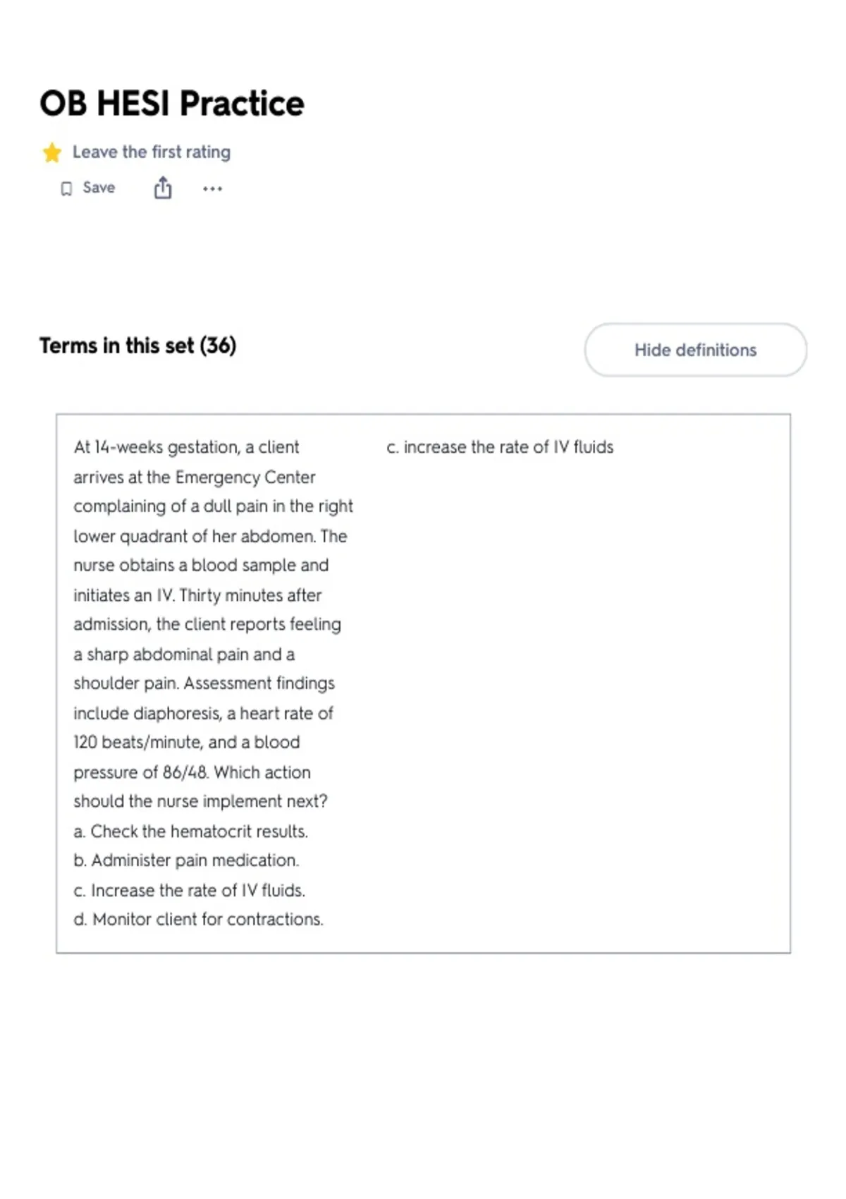
Task: Open the share upload icon
Action: (163, 188)
